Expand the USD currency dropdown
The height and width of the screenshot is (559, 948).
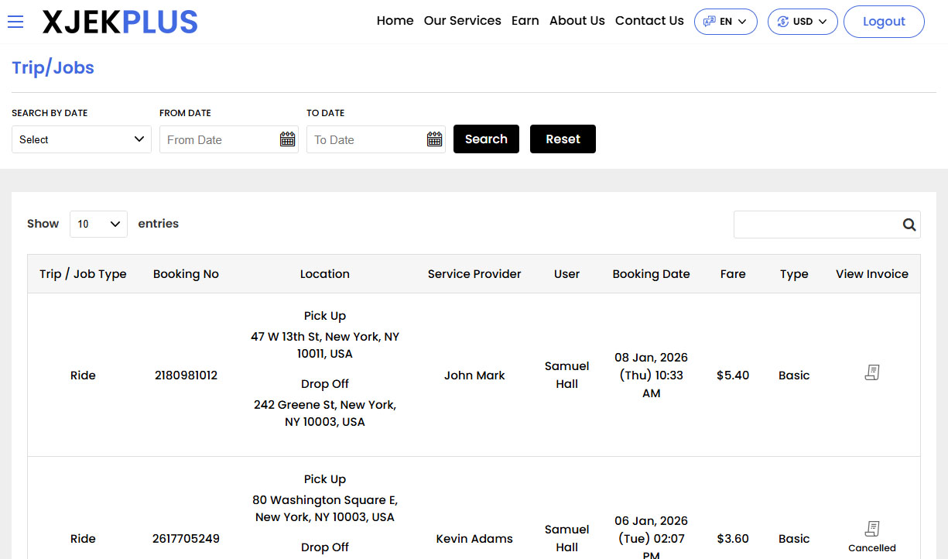tap(802, 22)
